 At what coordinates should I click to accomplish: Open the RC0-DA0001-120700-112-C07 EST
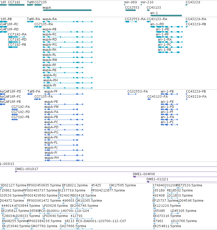[101, 221]
